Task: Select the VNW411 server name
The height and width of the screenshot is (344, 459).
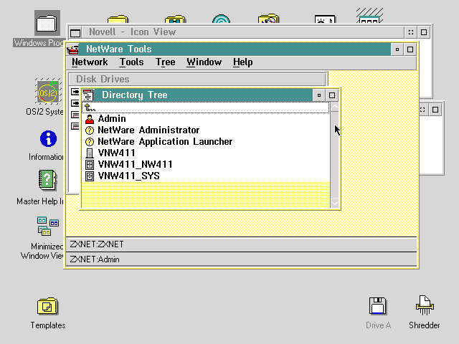Action: (x=116, y=153)
